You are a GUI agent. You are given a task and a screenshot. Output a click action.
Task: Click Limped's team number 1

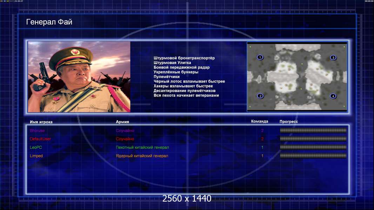point(262,156)
